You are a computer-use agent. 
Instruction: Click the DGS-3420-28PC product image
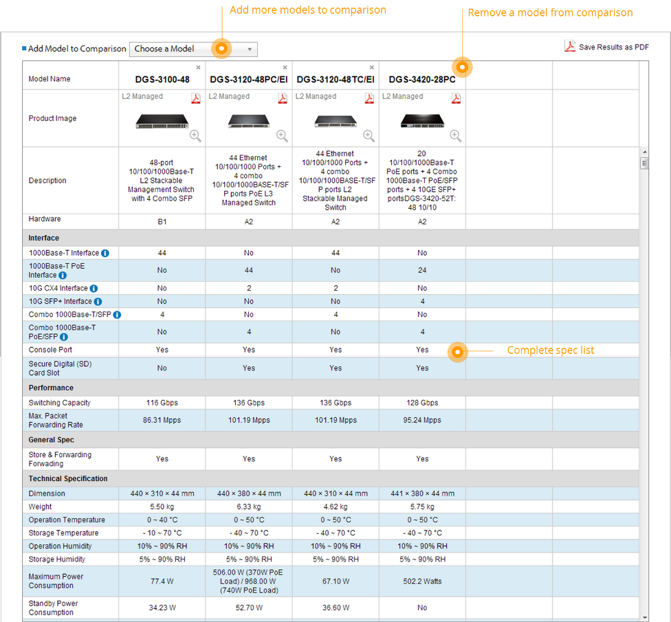click(x=422, y=122)
